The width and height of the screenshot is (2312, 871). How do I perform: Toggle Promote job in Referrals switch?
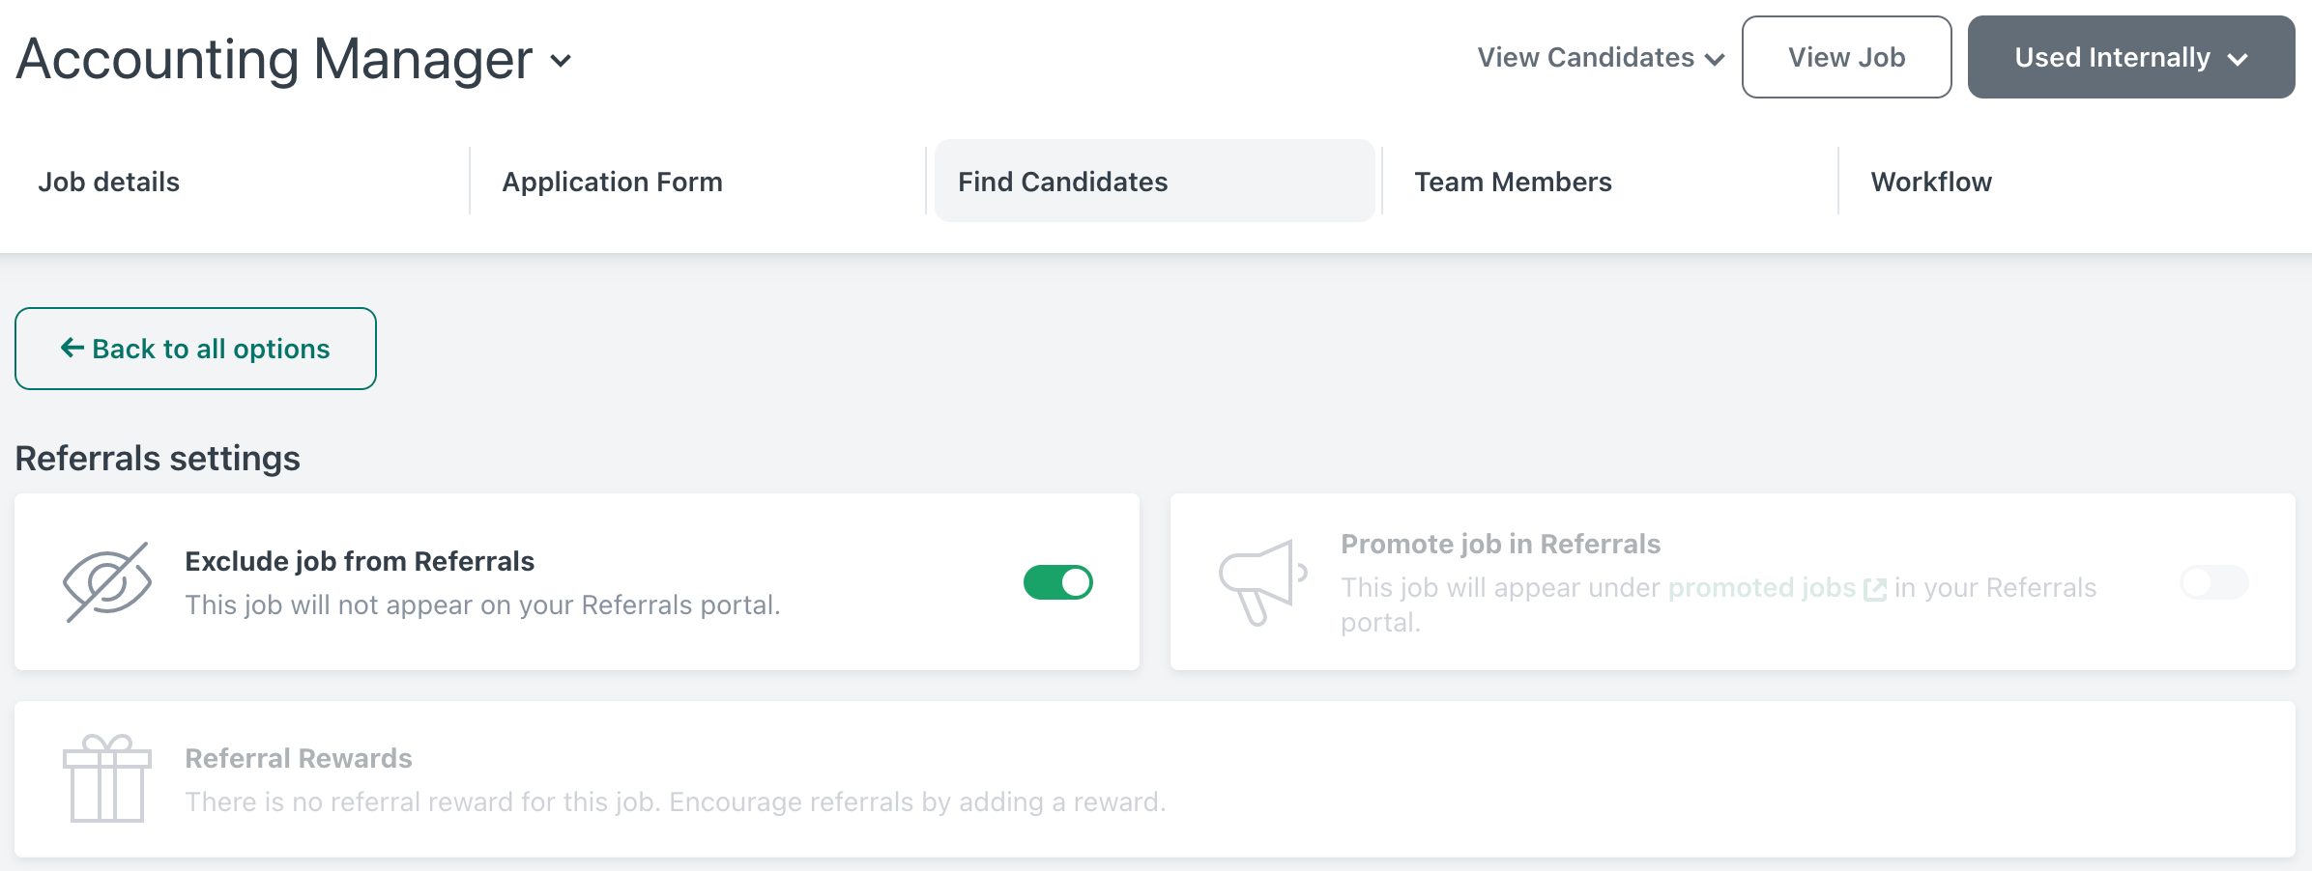pos(2213,582)
